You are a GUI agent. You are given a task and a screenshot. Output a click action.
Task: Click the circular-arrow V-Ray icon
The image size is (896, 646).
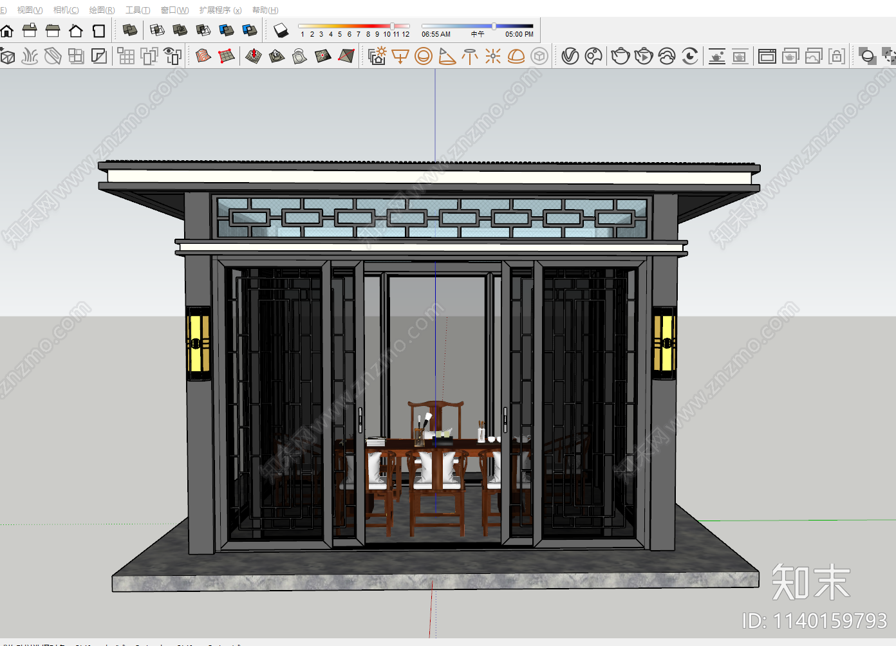tap(690, 57)
